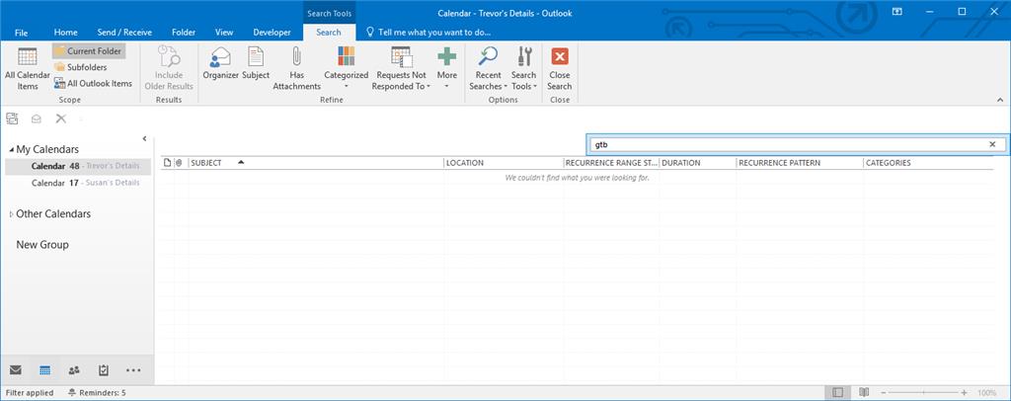Select Current Folder search scope
The width and height of the screenshot is (1011, 401).
coord(88,51)
